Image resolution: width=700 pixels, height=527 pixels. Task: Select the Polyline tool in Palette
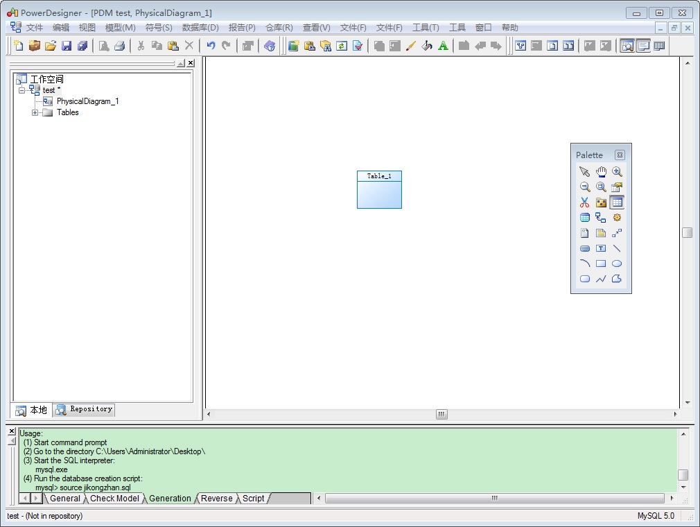601,279
